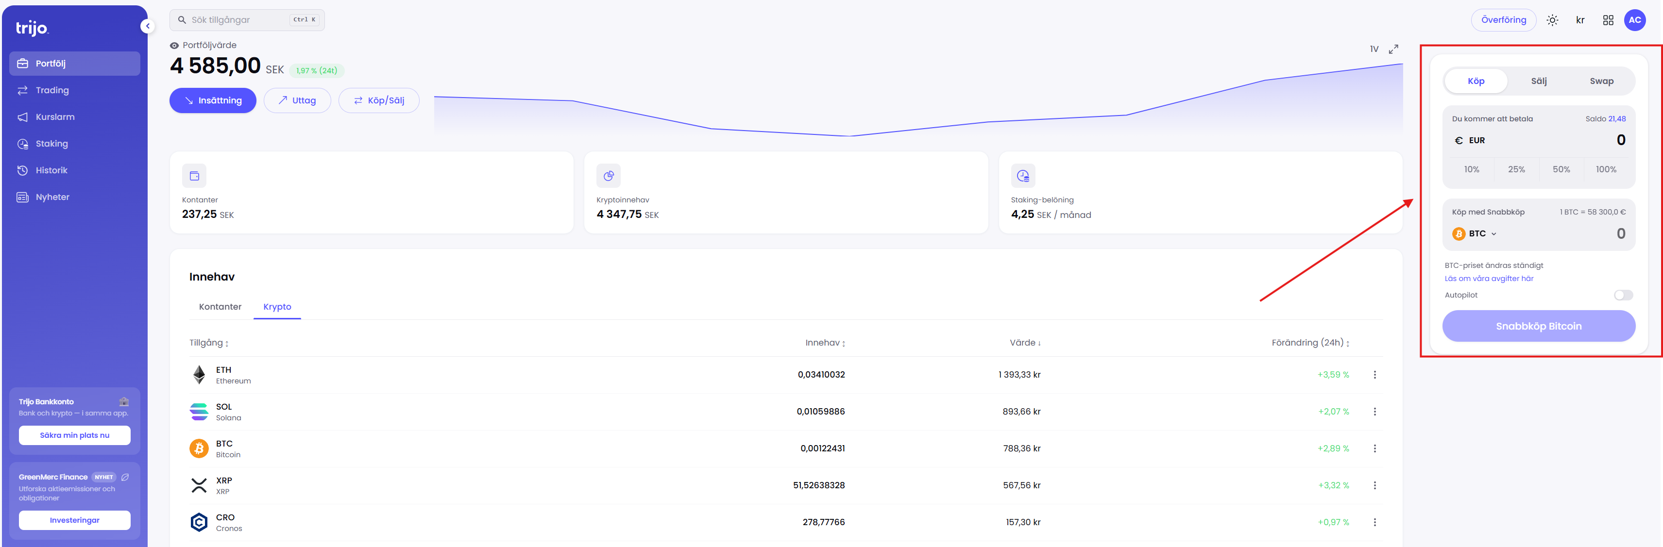This screenshot has height=547, width=1663.
Task: Select the 25% amount shortcut
Action: click(x=1516, y=170)
